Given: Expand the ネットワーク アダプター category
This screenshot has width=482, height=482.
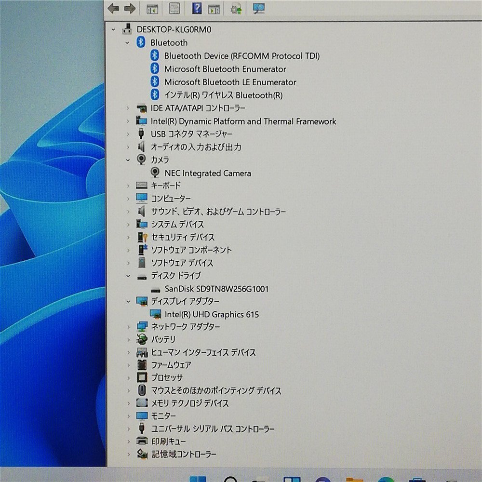Looking at the screenshot, I should [x=129, y=327].
